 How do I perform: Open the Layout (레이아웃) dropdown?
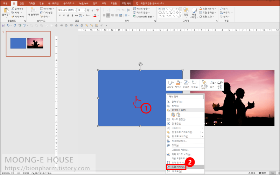[47, 8]
